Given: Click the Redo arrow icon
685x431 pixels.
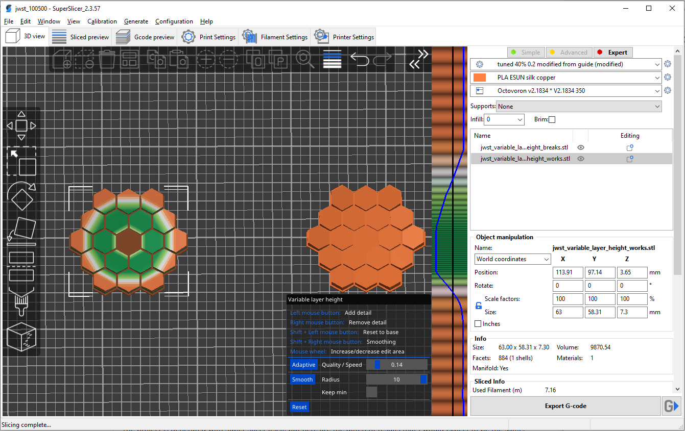Looking at the screenshot, I should tap(382, 59).
